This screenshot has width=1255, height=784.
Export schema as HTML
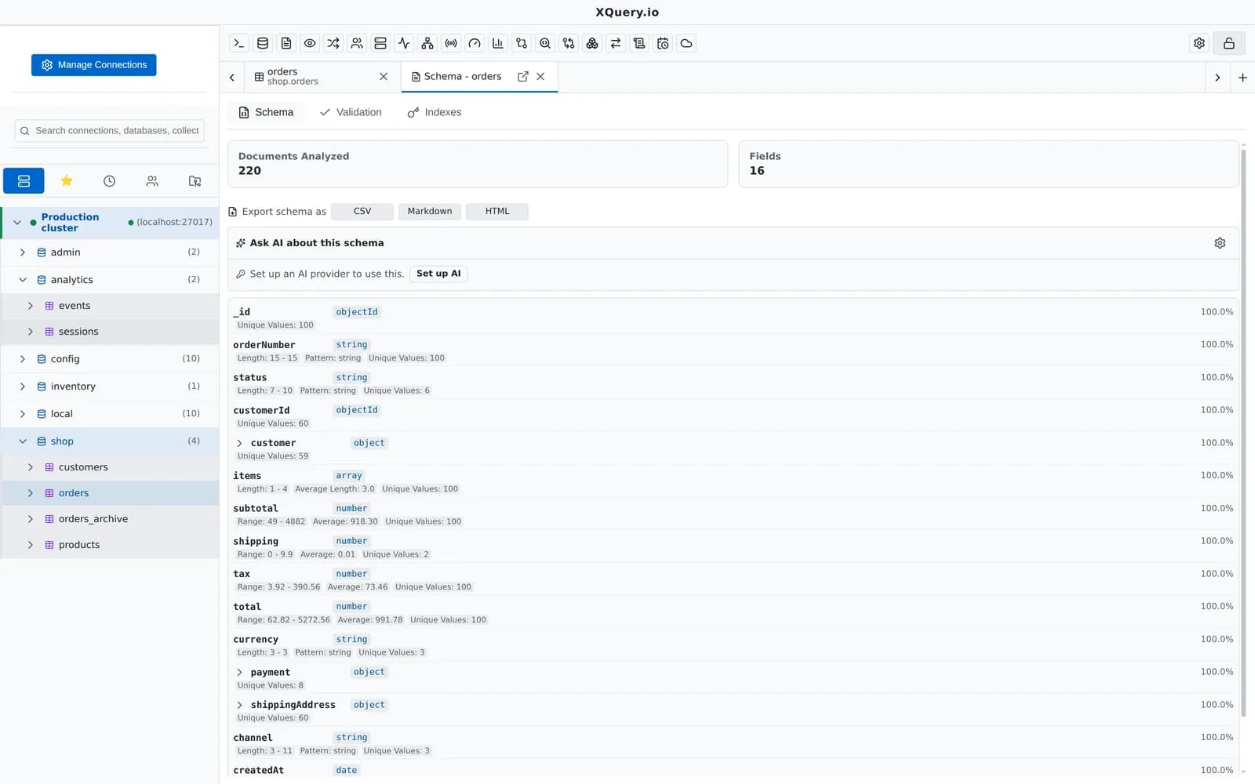coord(497,212)
